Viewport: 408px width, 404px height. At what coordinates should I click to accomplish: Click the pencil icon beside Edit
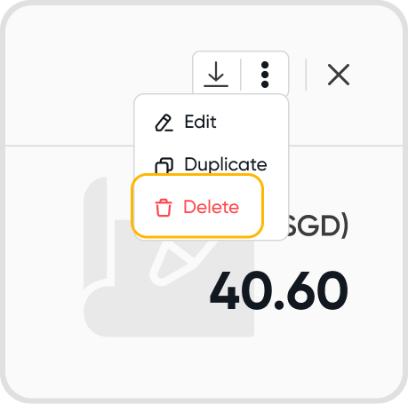click(x=164, y=123)
